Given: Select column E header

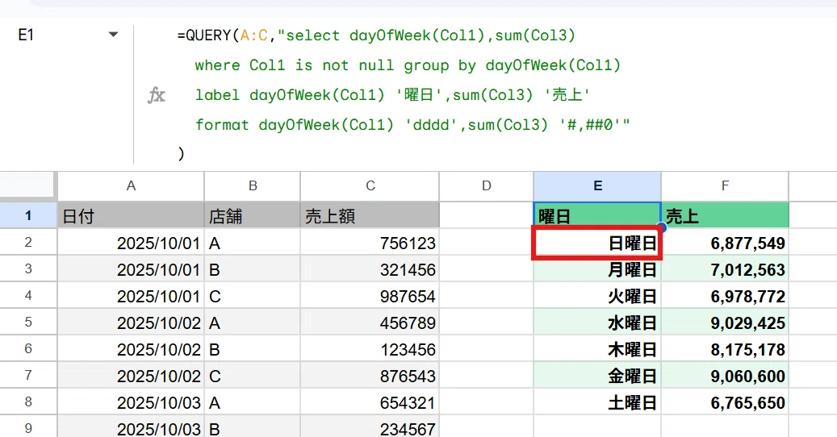Looking at the screenshot, I should pyautogui.click(x=597, y=186).
